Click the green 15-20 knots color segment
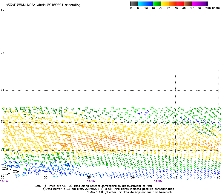Viewport: 221px width, 194px height. pos(157,4)
